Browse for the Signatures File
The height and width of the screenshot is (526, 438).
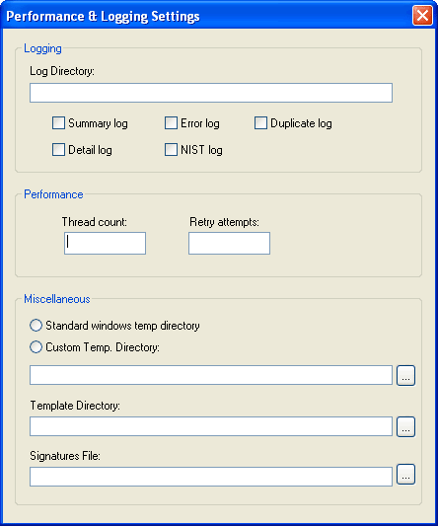(405, 475)
